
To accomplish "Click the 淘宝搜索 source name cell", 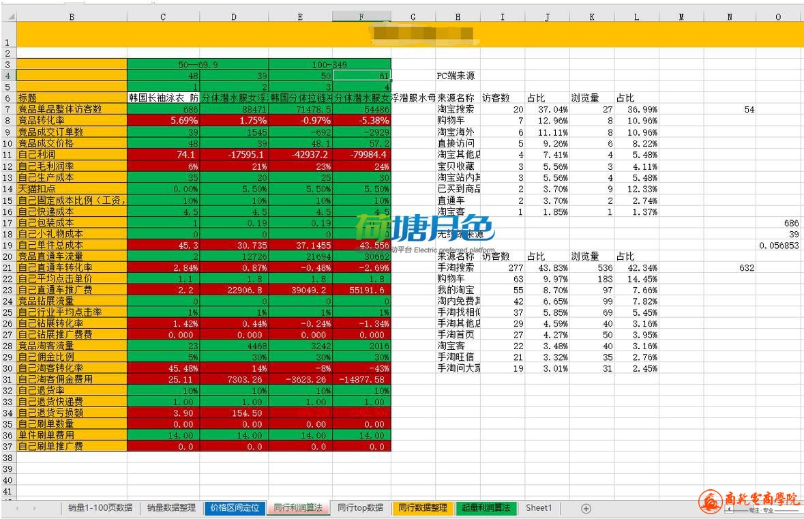I will [457, 109].
